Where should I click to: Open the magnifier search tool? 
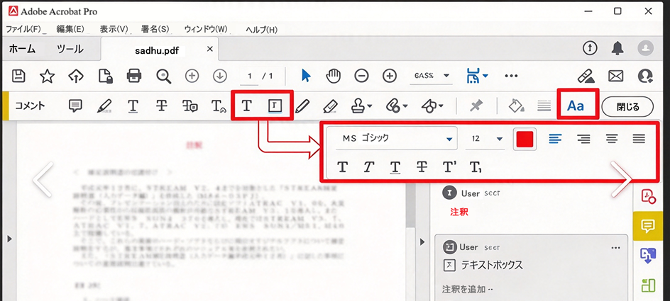point(164,76)
